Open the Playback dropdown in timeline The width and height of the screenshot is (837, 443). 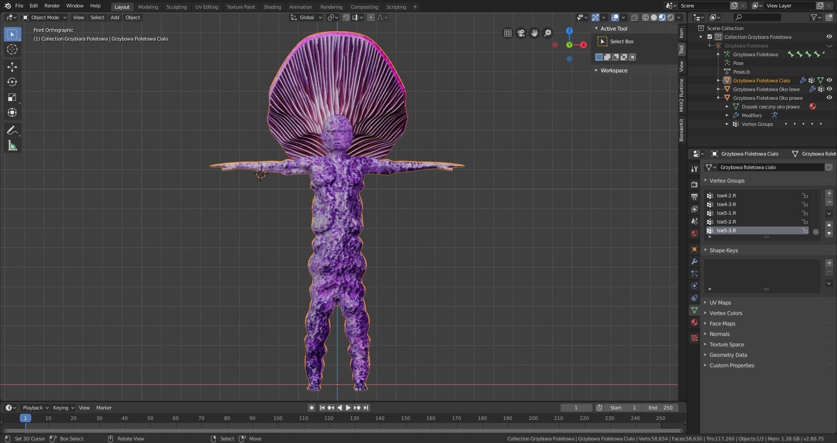tap(35, 408)
